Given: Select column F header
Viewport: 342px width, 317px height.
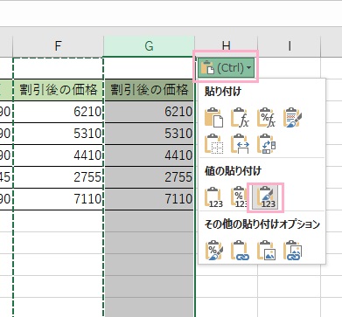Looking at the screenshot, I should point(58,46).
